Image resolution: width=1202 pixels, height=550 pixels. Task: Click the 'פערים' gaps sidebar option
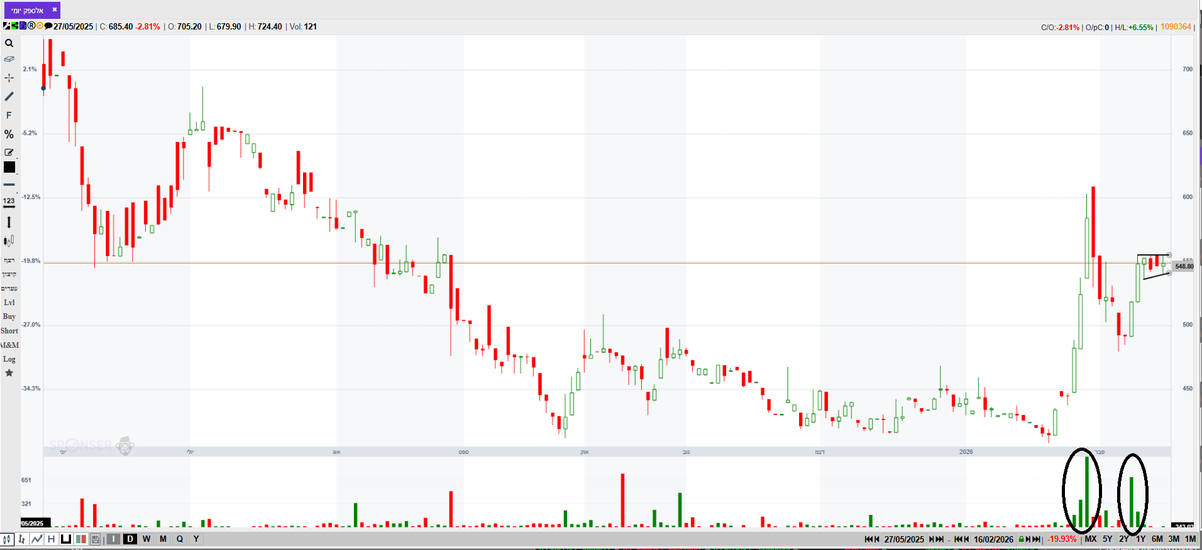pos(9,289)
